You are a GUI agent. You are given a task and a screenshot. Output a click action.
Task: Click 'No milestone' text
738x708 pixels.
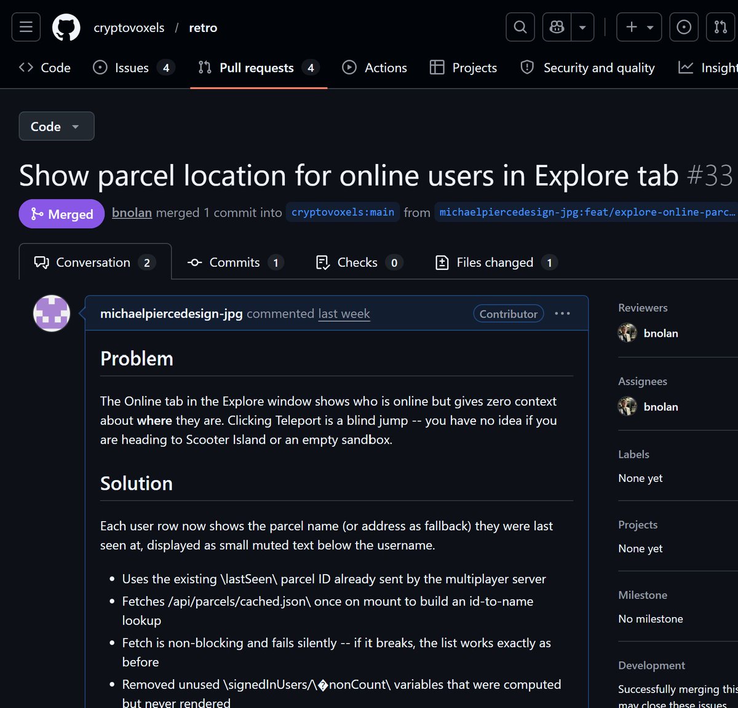(651, 619)
